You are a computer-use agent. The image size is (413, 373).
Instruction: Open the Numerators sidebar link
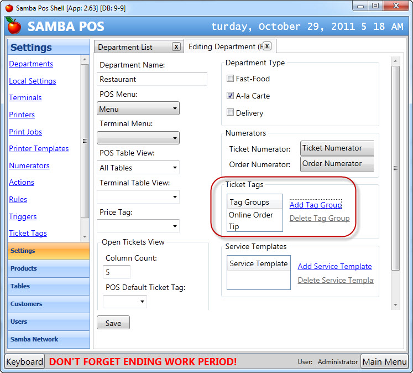click(29, 165)
